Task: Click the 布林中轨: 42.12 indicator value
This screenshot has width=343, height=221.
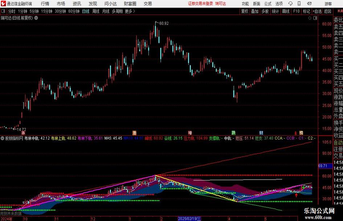Action: click(37, 138)
